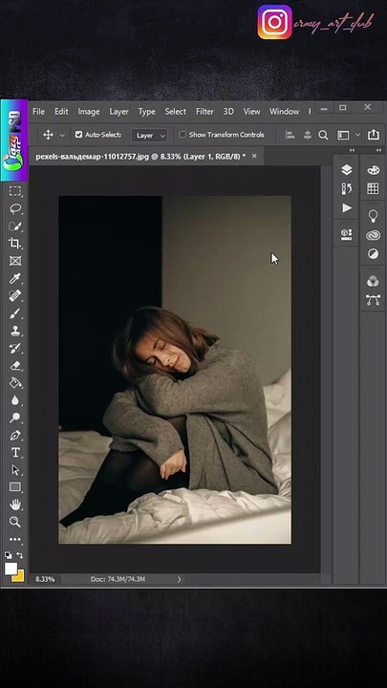This screenshot has width=387, height=688.
Task: Open the Window menu
Action: tap(285, 112)
